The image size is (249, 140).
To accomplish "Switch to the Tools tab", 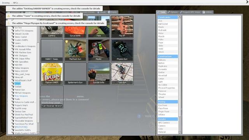I will click(x=161, y=12).
